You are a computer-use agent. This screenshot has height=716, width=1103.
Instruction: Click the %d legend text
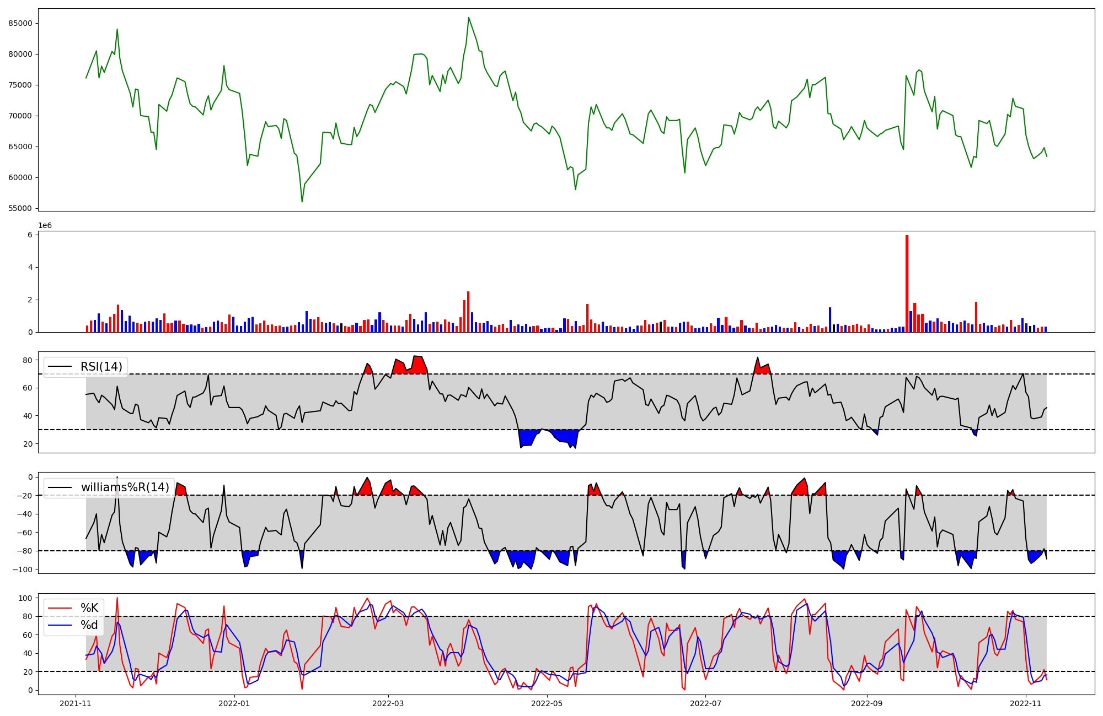click(x=89, y=625)
